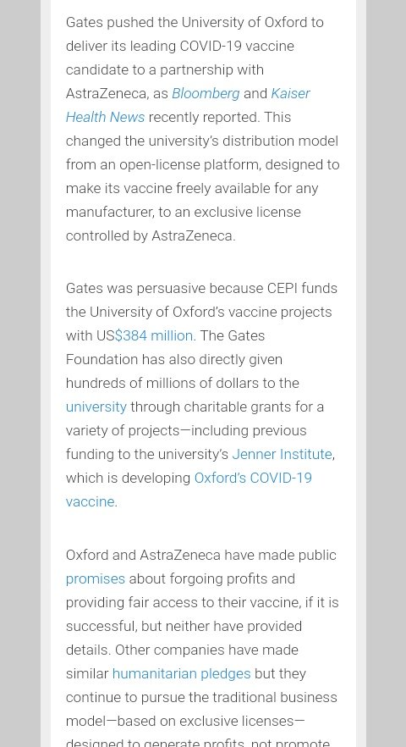Click the word 'CEPI' in the text
The image size is (406, 747).
[x=283, y=288]
